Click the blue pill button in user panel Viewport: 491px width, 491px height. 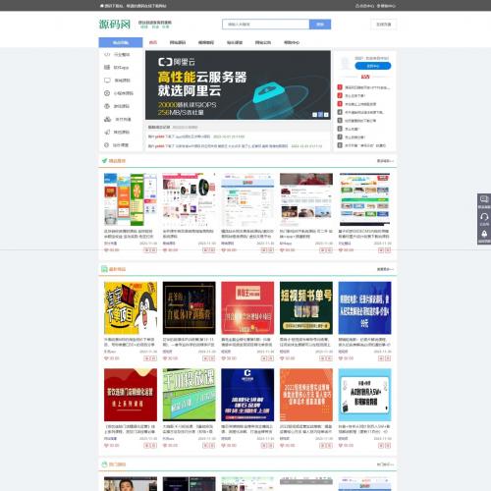pyautogui.click(x=373, y=66)
